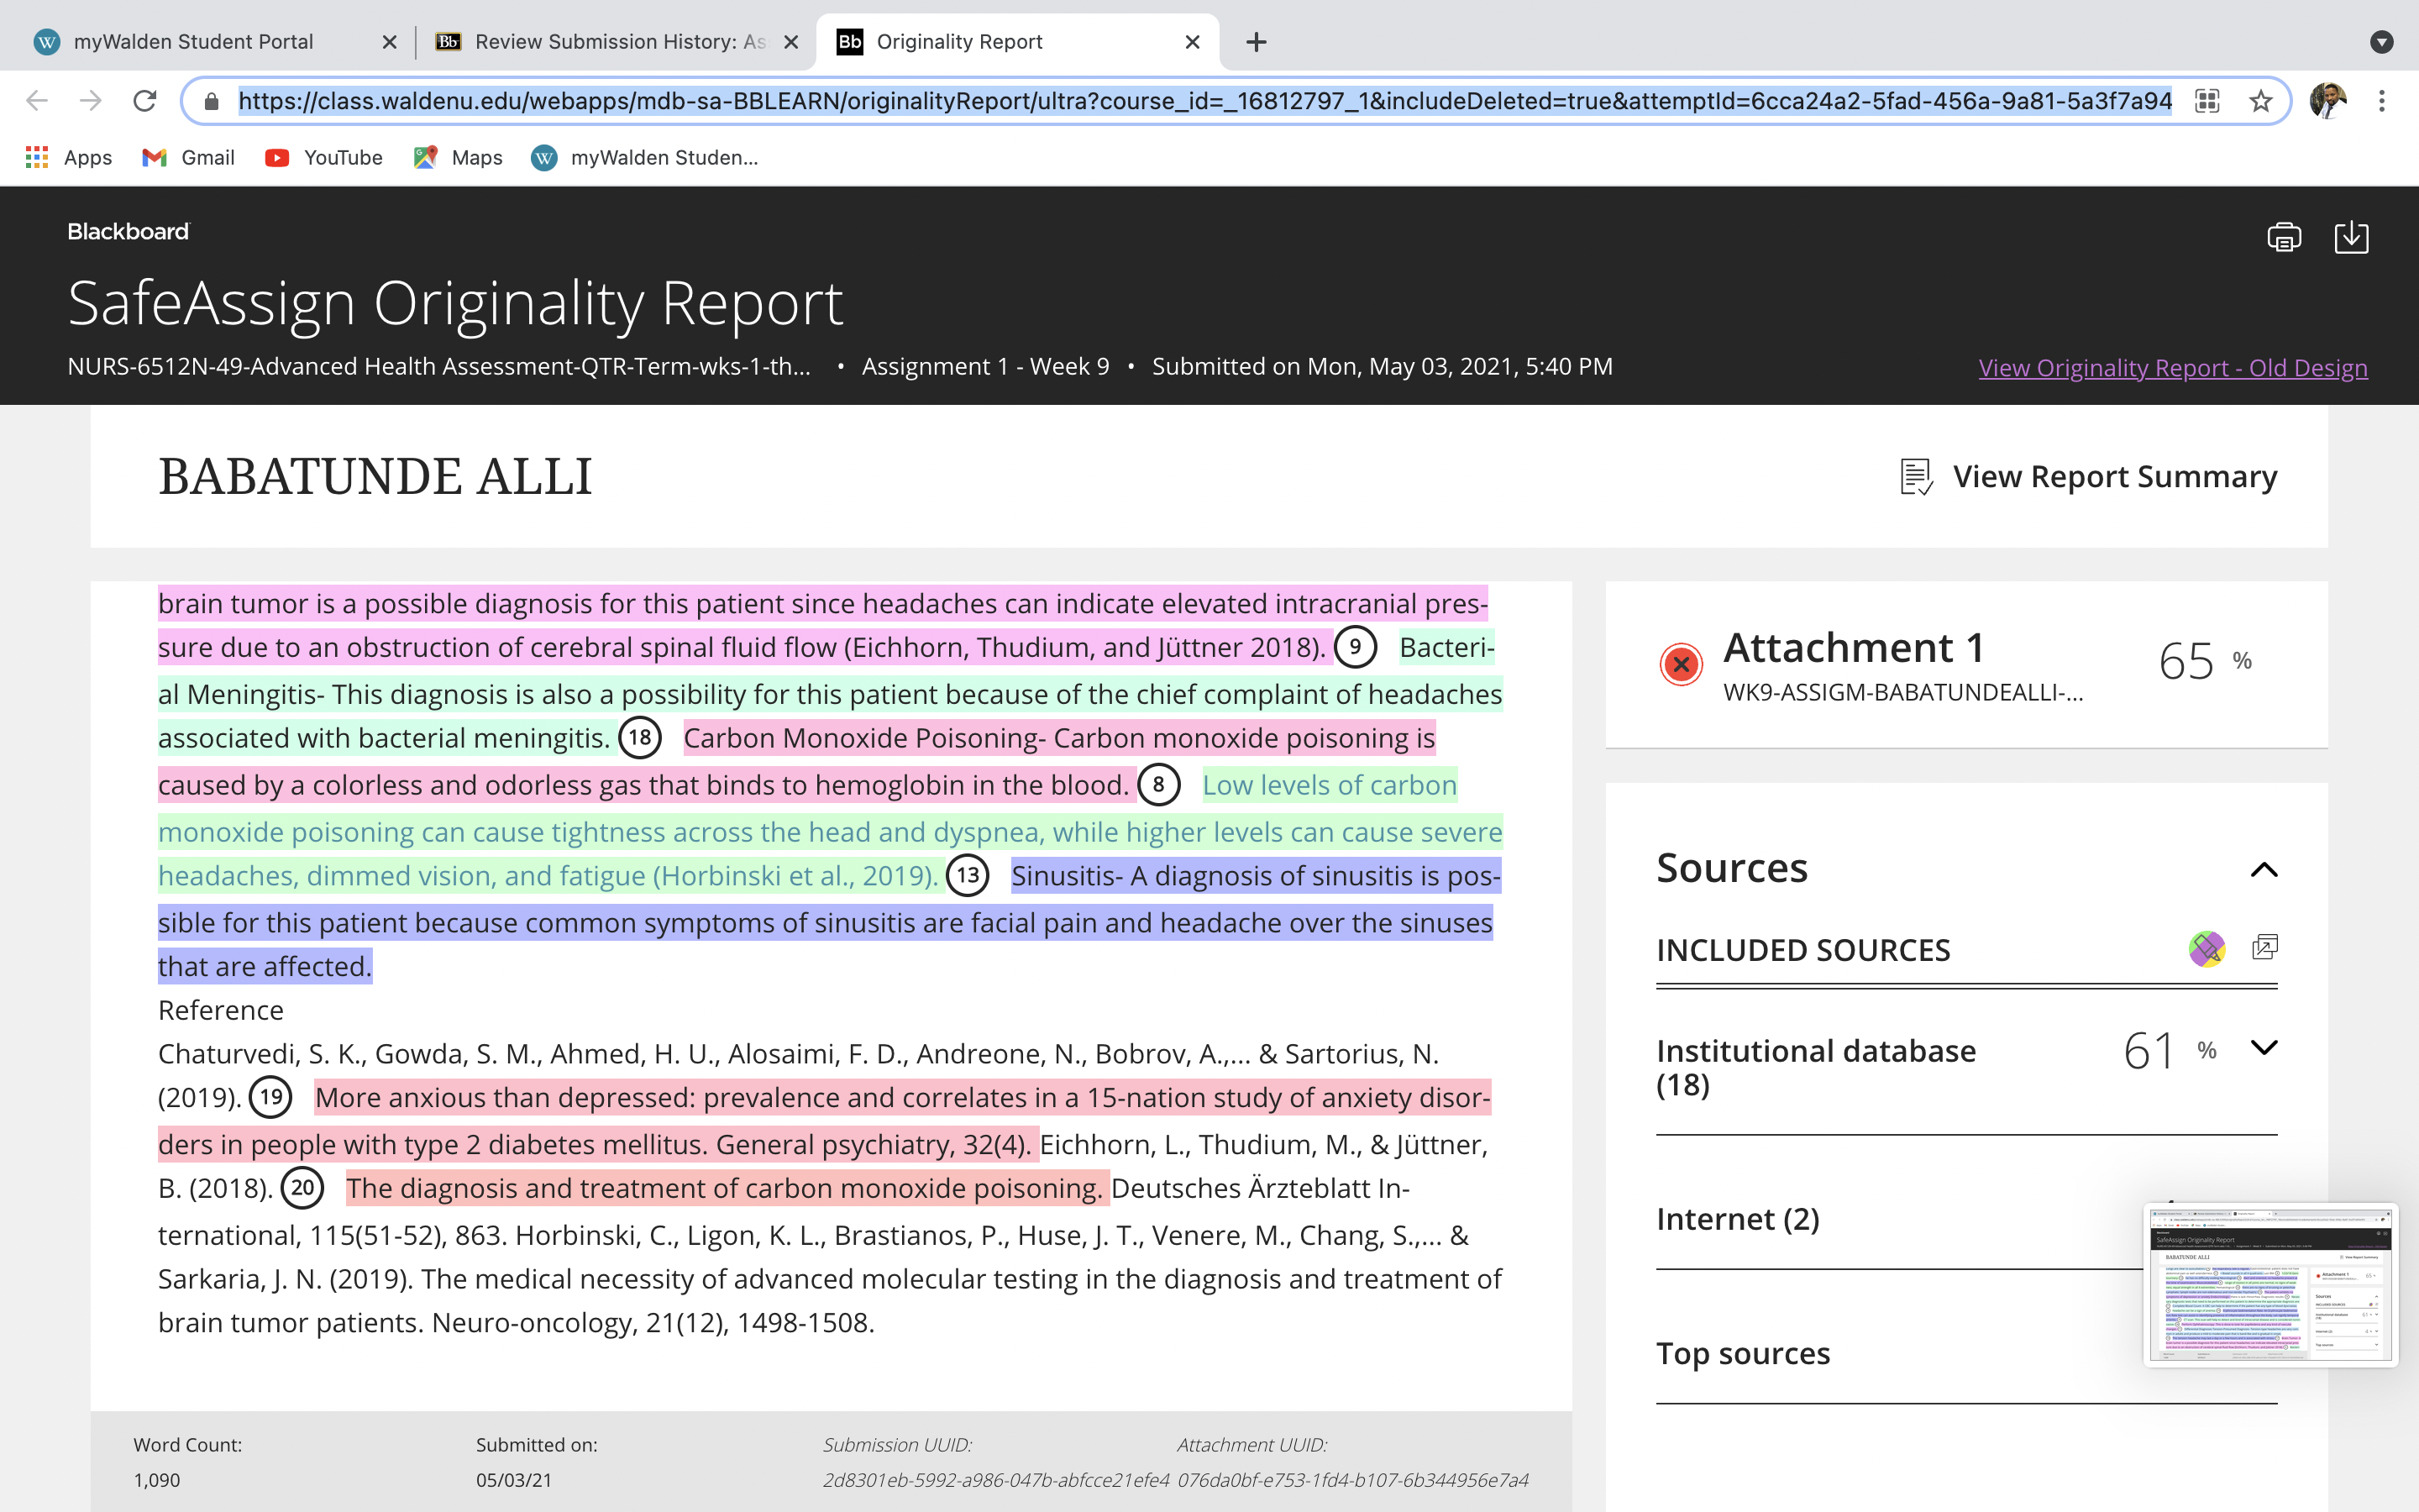Click the NURS-6512N-49 course title text
Screen dimensions: 2419x1512
(438, 367)
